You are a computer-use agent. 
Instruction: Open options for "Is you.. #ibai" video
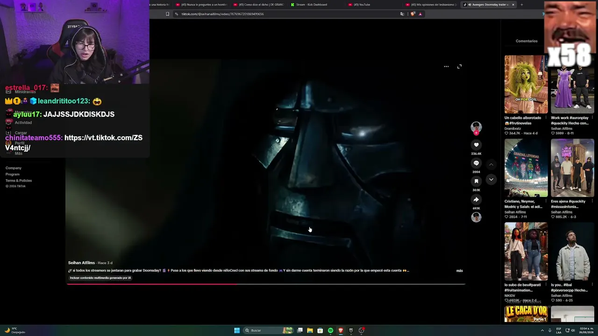pos(592,285)
